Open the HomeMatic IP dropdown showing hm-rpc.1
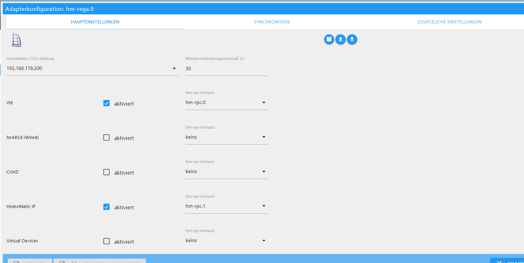Screen dimensions: 524x263 tap(226, 206)
